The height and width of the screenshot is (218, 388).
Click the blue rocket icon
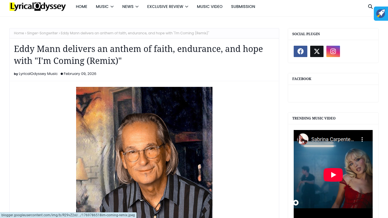[381, 14]
